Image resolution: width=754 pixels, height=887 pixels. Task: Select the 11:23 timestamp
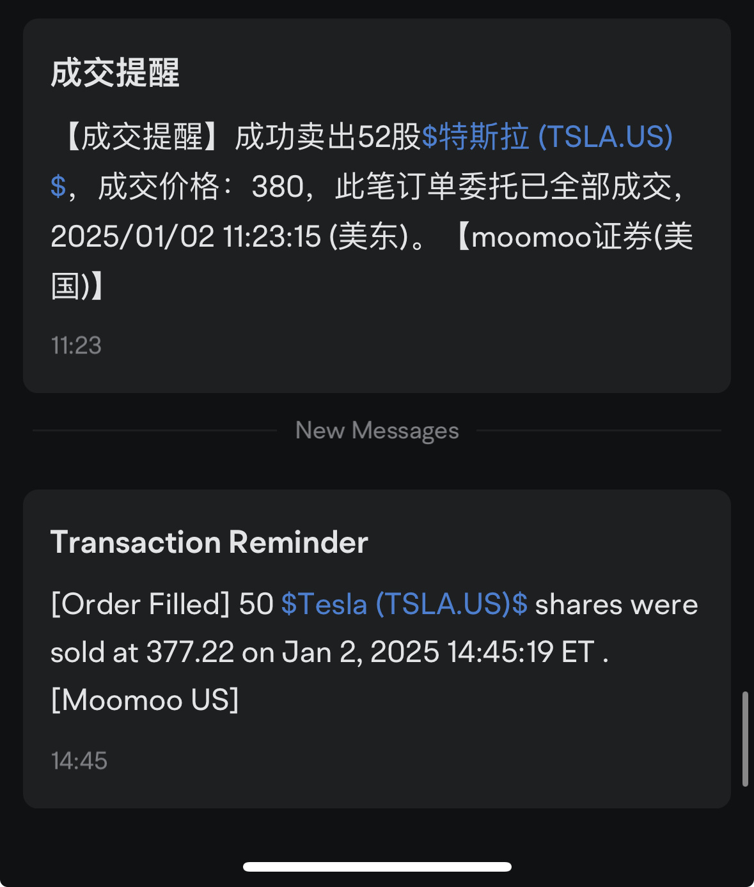pos(76,346)
